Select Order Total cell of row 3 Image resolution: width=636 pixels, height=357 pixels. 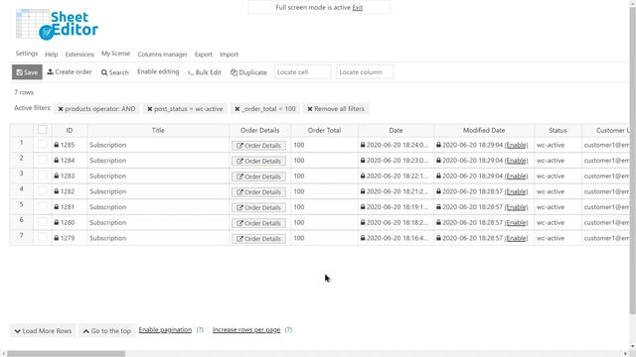coord(324,177)
